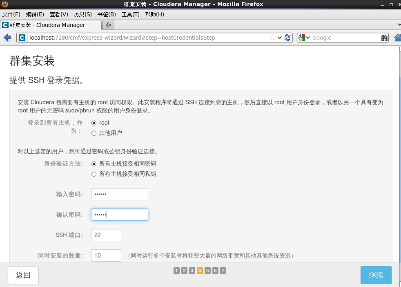Click the 提供 SSH 登录凭据 subtitle
401x287 pixels.
47,80
